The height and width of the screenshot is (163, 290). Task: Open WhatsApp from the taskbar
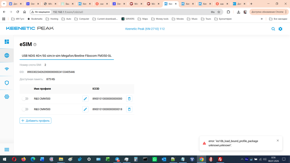pos(155,159)
